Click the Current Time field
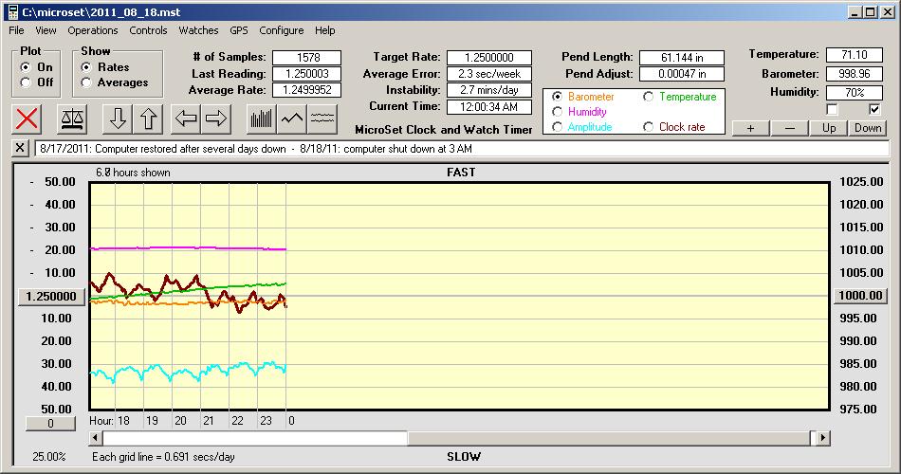The width and height of the screenshot is (901, 474). [489, 106]
